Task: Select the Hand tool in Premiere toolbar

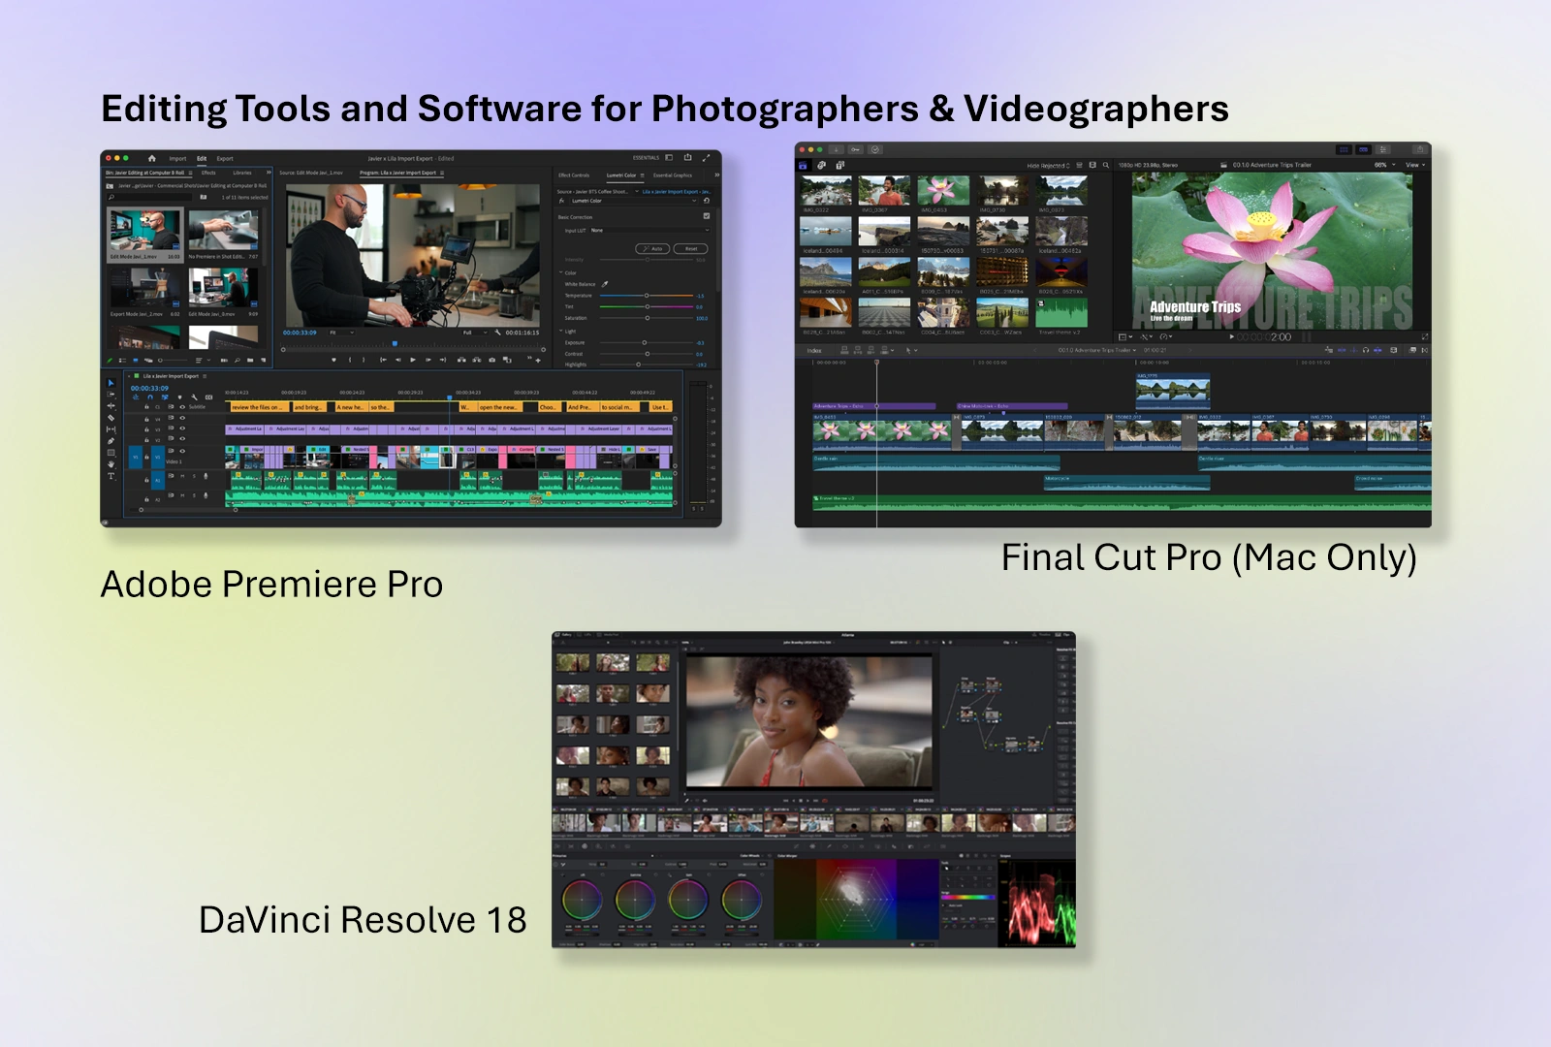Action: coord(111,464)
